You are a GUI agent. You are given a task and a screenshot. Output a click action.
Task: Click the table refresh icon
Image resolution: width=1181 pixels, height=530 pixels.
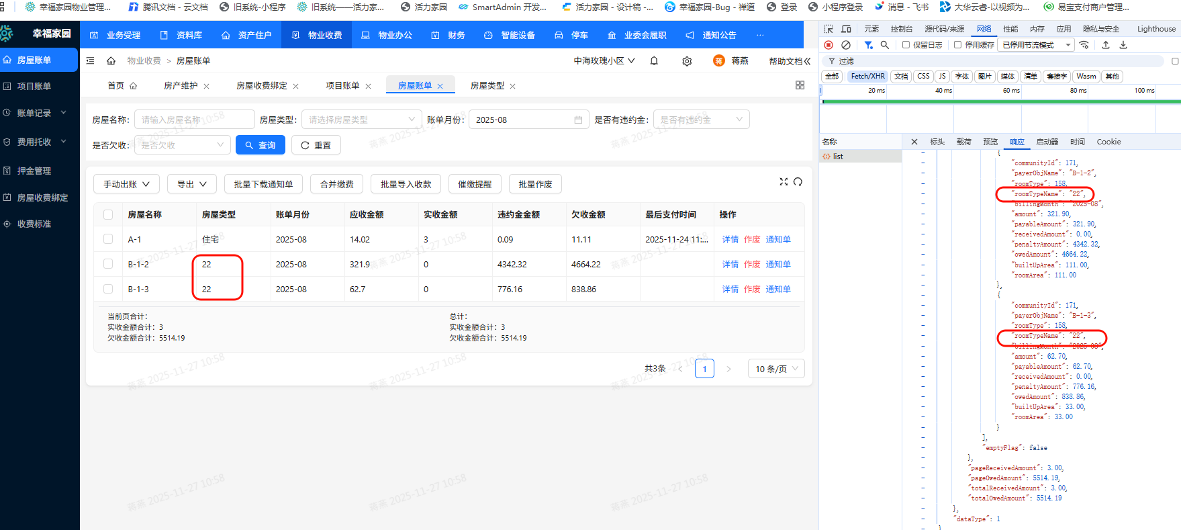pos(798,181)
